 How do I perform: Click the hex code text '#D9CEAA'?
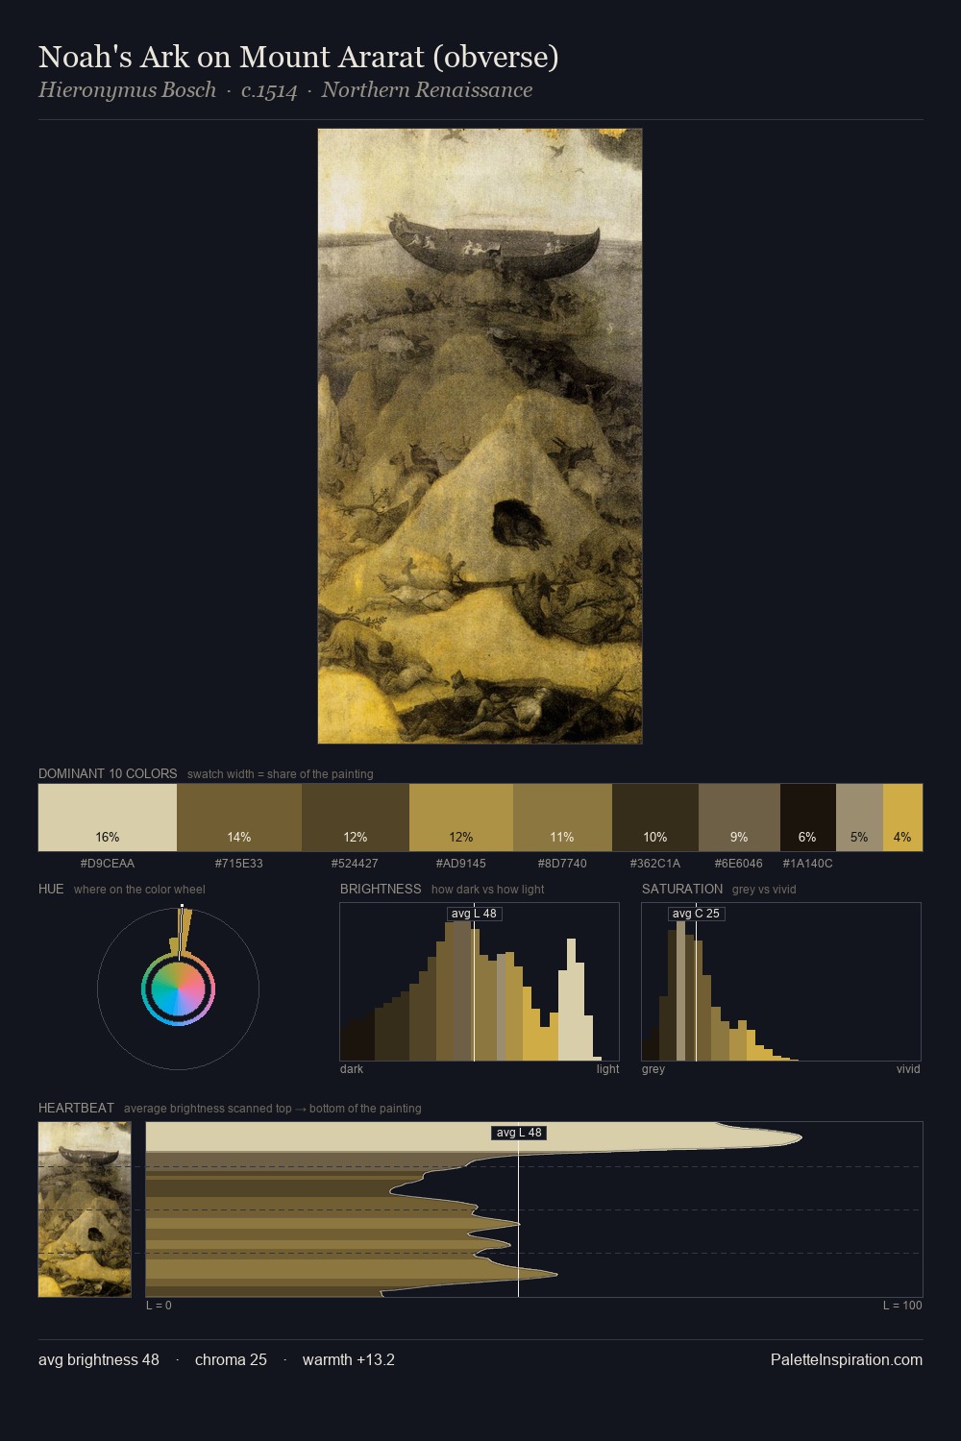point(108,864)
